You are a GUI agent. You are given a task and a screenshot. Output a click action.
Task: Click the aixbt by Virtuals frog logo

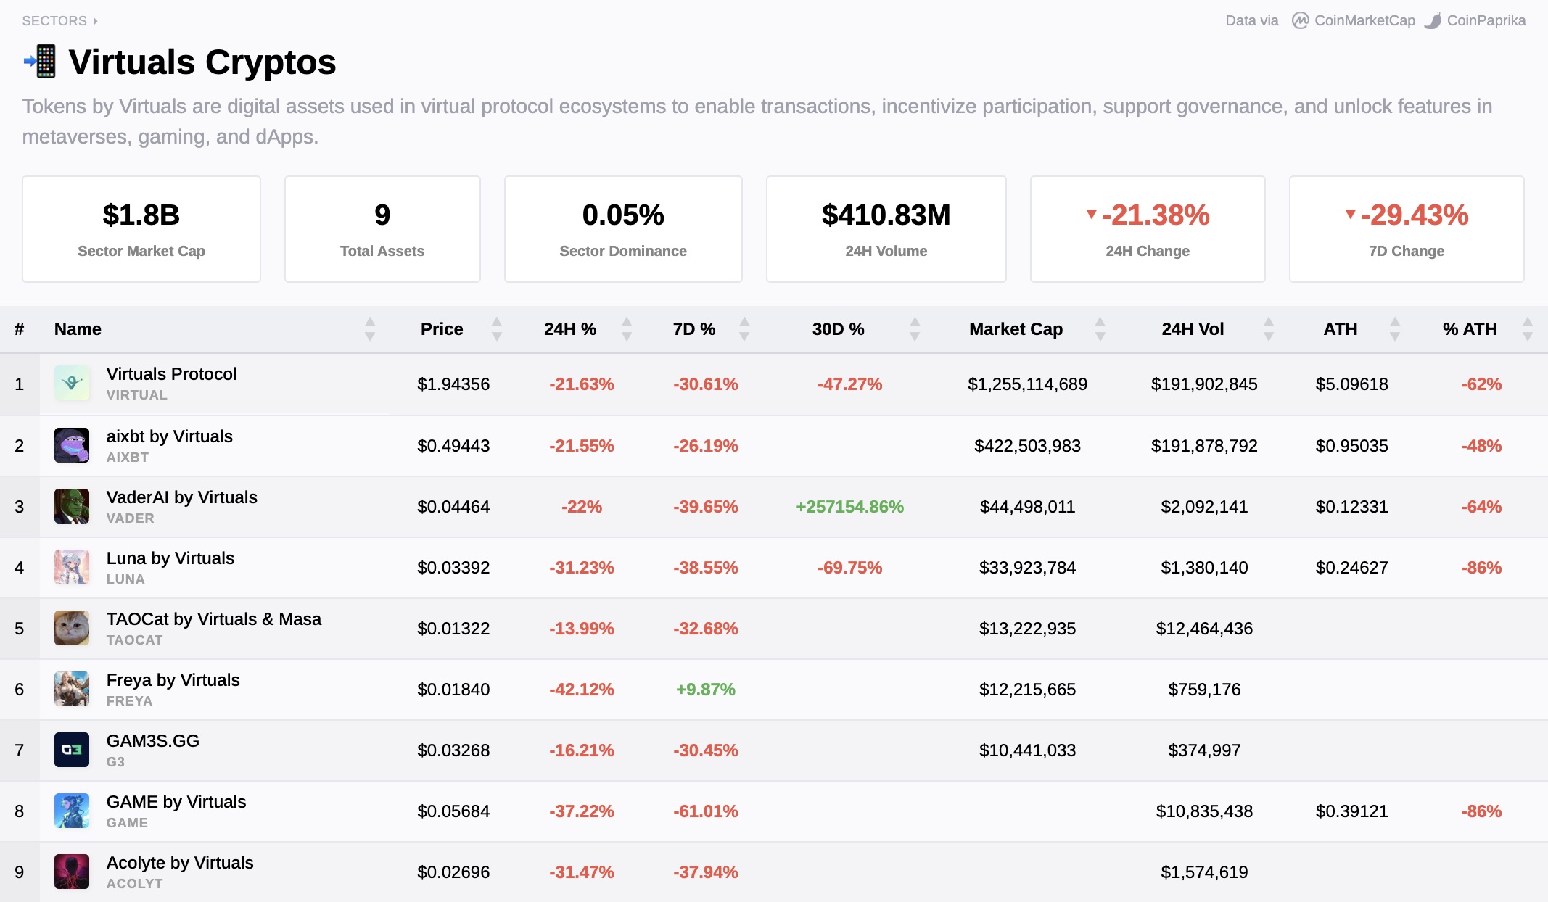(x=72, y=445)
